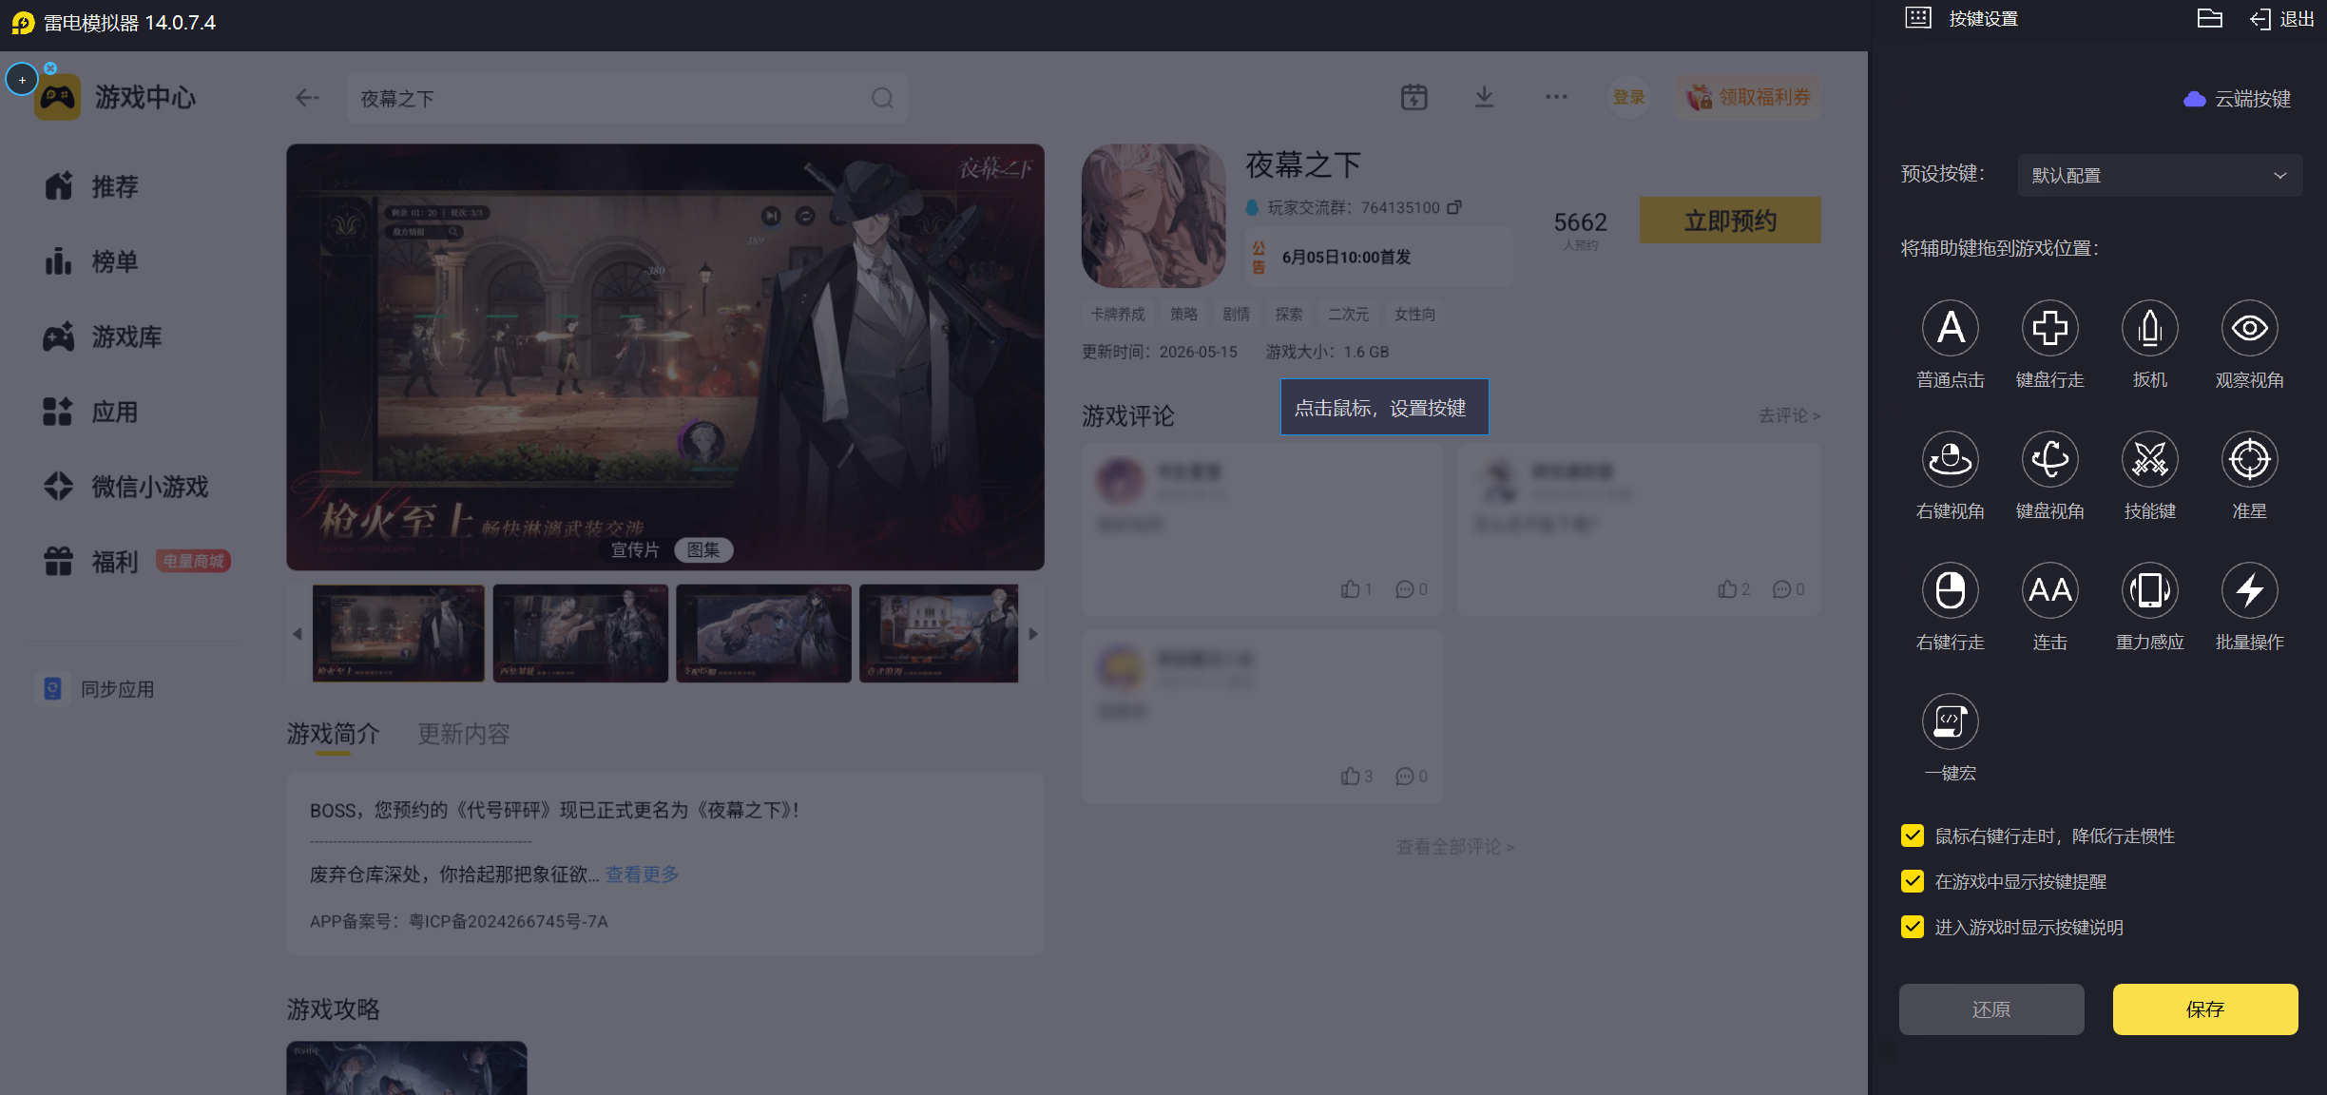The height and width of the screenshot is (1095, 2327).
Task: Click the 领取福利券 button
Action: (x=1749, y=97)
